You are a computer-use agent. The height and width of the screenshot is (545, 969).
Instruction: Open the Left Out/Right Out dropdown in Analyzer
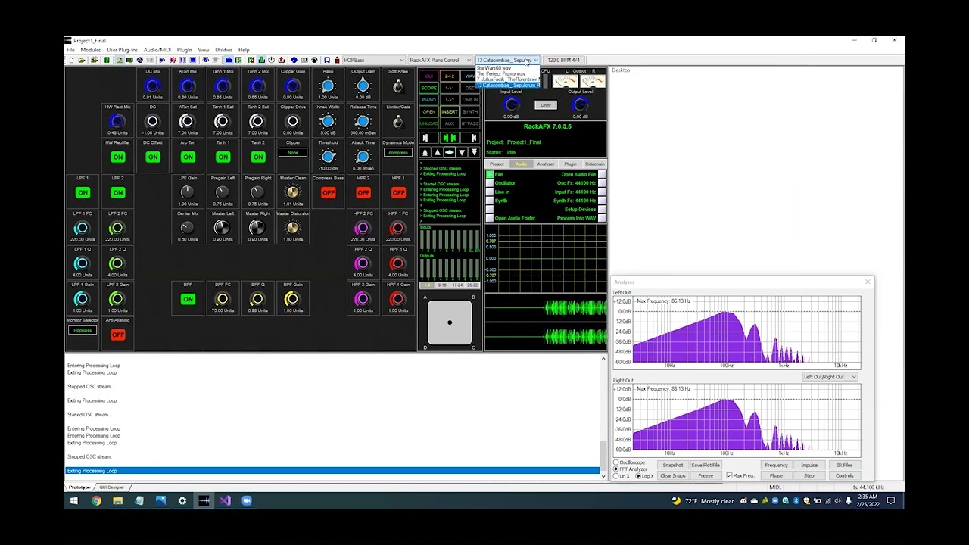coord(830,377)
